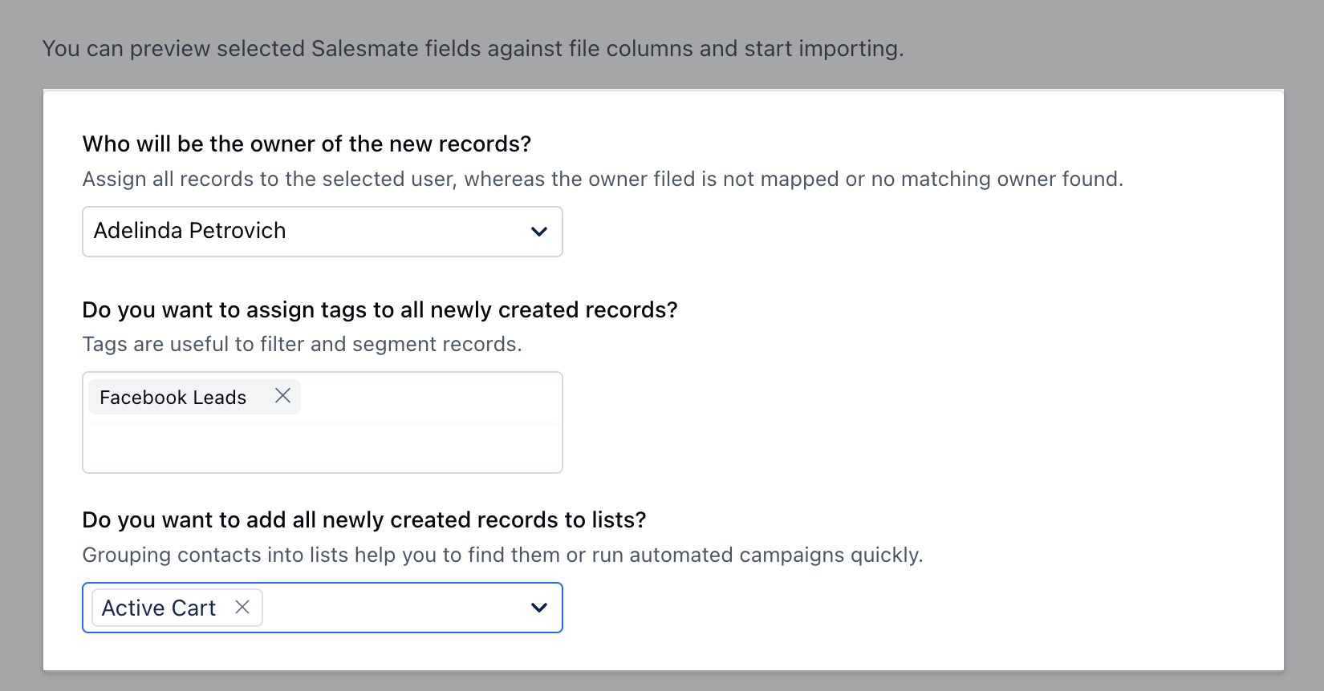Click the 'Tags are useful to filter' description

tap(302, 345)
